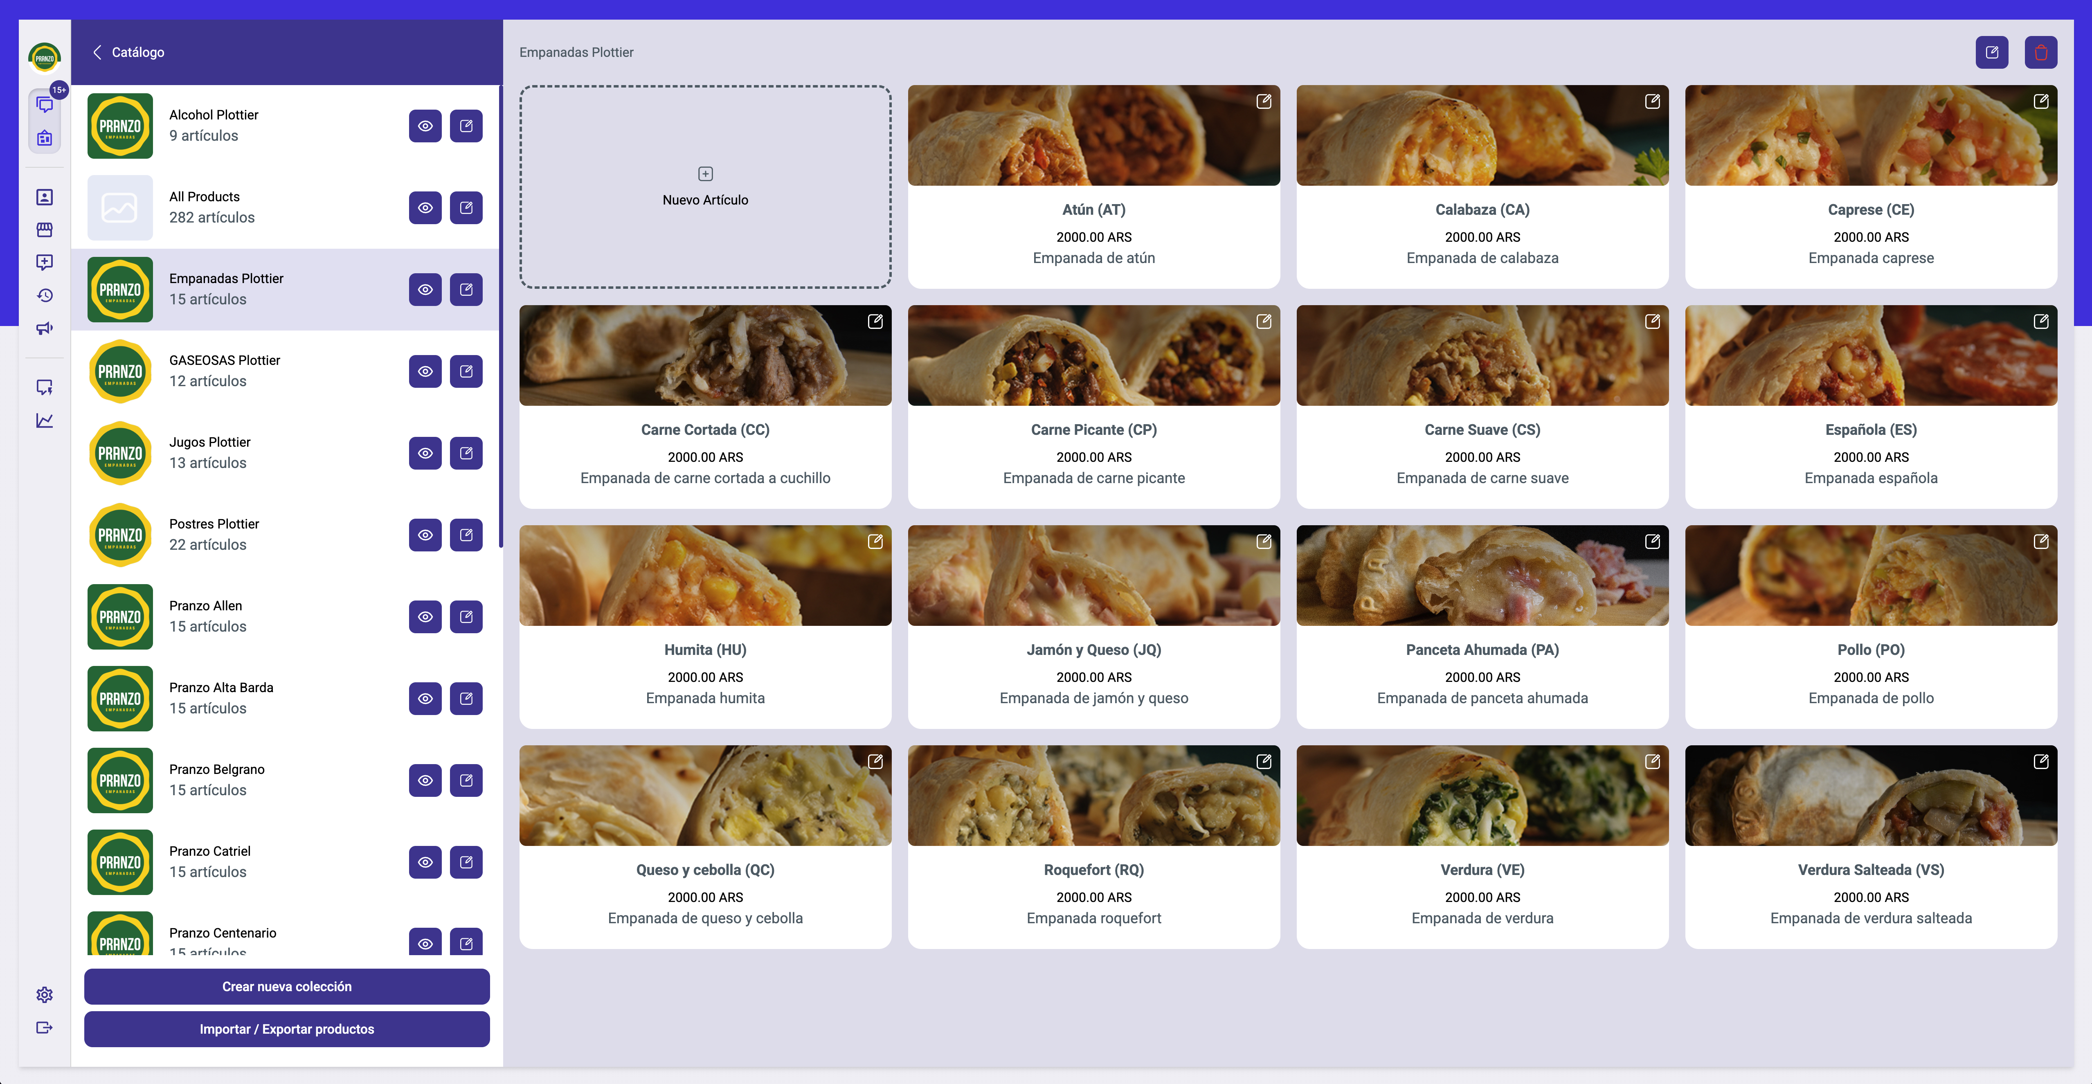Hide the Postres Plottier collection
The height and width of the screenshot is (1084, 2092).
[x=425, y=535]
